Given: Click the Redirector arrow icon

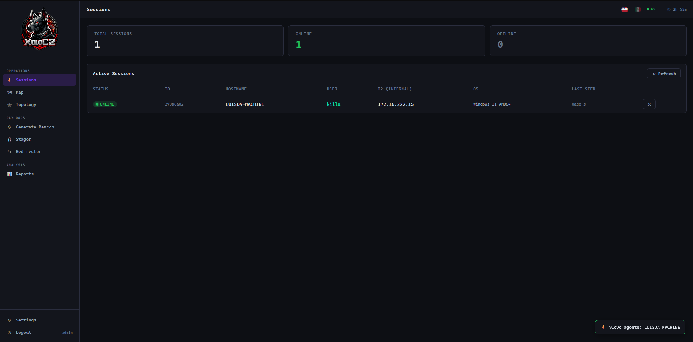Looking at the screenshot, I should [9, 151].
